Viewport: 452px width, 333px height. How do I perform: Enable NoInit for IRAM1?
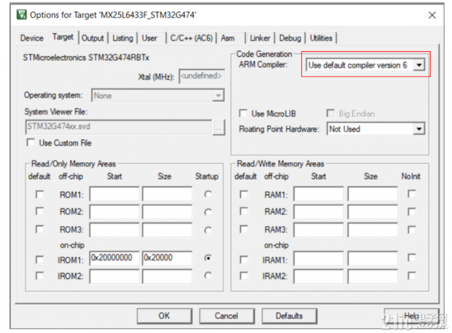coord(412,258)
